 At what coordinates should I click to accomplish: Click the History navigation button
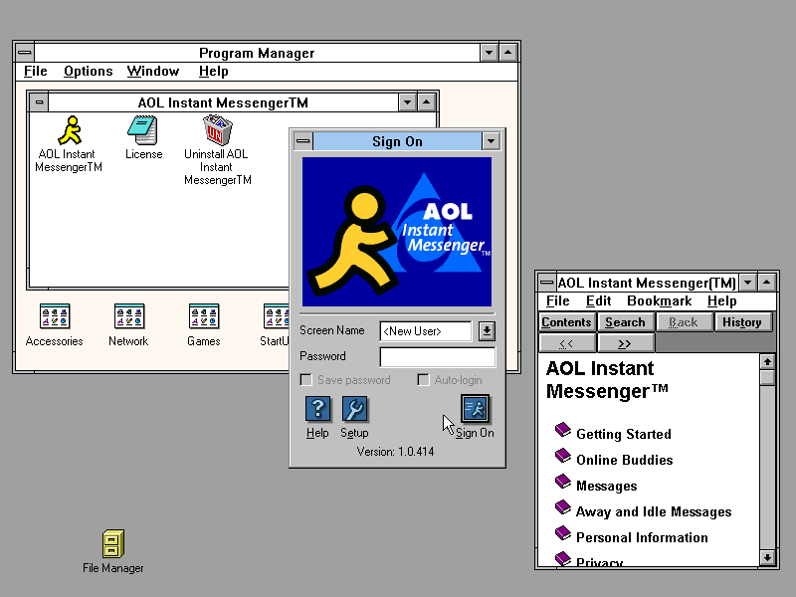click(744, 321)
